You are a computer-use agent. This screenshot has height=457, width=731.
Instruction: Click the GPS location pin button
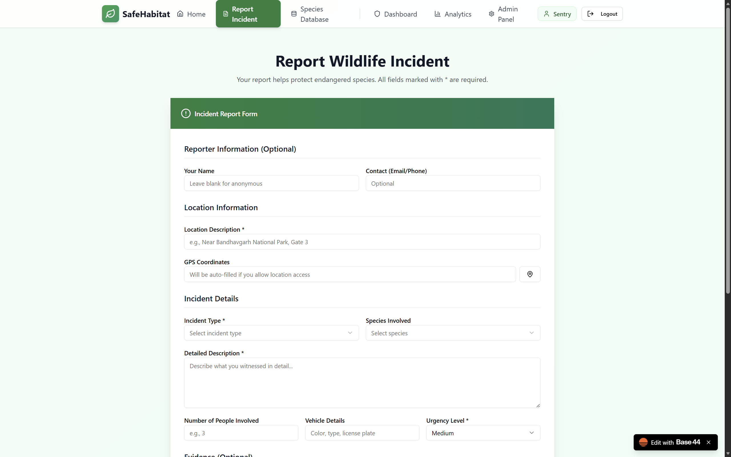point(529,274)
